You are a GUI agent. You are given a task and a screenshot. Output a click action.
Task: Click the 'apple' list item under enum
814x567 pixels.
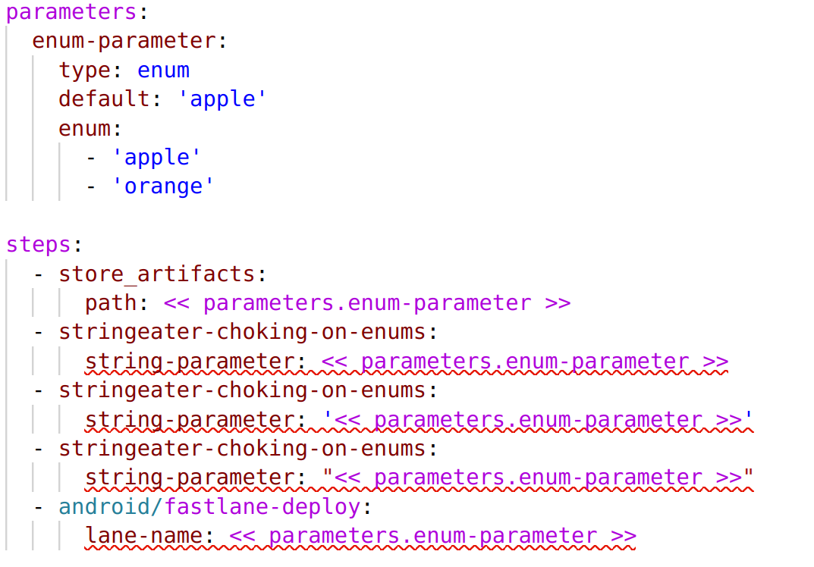(157, 158)
